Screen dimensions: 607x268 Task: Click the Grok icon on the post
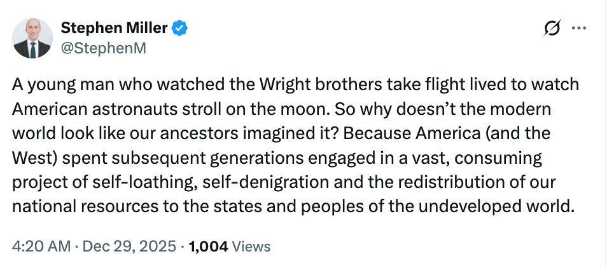pyautogui.click(x=552, y=29)
